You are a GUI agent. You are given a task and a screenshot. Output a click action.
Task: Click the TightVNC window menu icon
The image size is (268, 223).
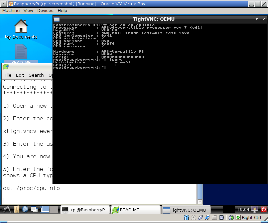pyautogui.click(x=57, y=19)
